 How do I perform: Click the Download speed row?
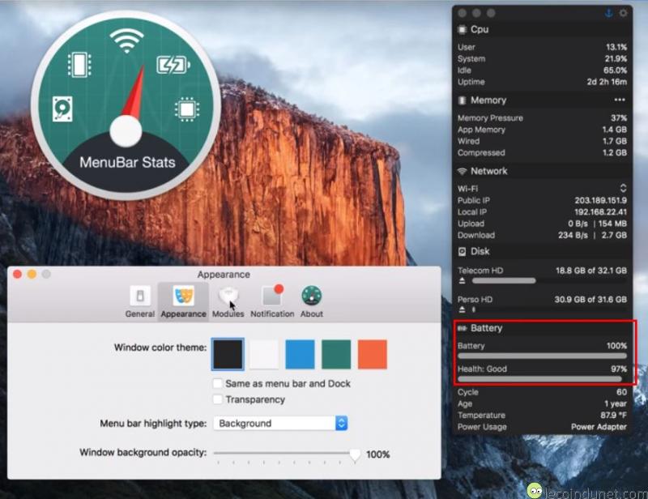point(542,235)
